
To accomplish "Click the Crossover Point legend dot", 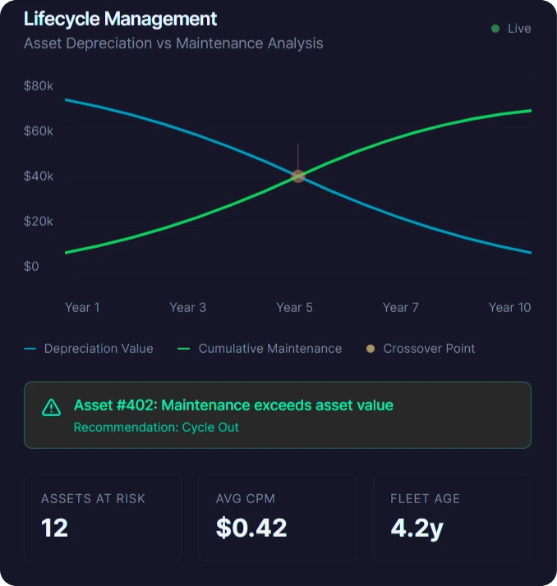I will [x=371, y=349].
